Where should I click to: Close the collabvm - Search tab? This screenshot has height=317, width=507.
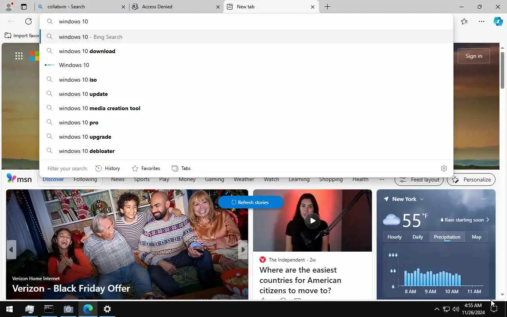point(123,7)
